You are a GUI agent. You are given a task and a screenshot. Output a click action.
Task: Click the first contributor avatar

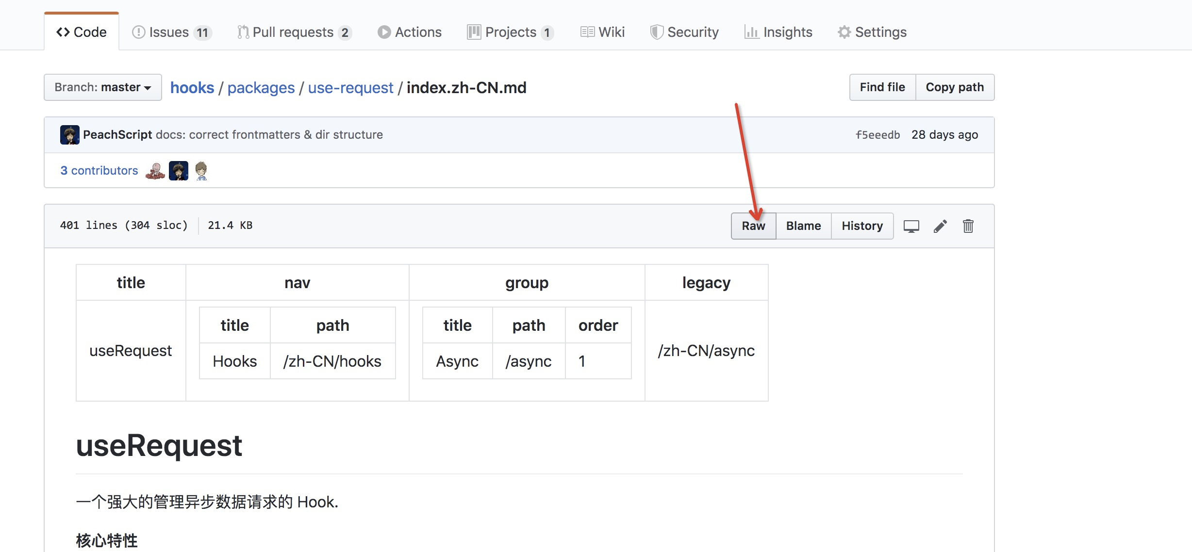(x=155, y=171)
